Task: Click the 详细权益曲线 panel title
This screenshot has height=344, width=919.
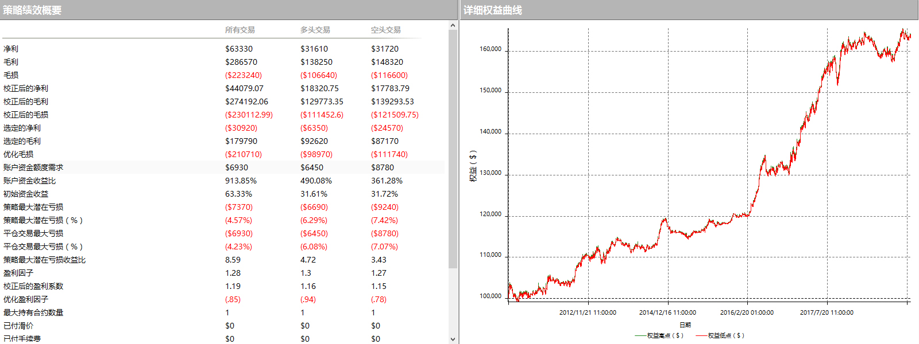Action: click(x=493, y=10)
